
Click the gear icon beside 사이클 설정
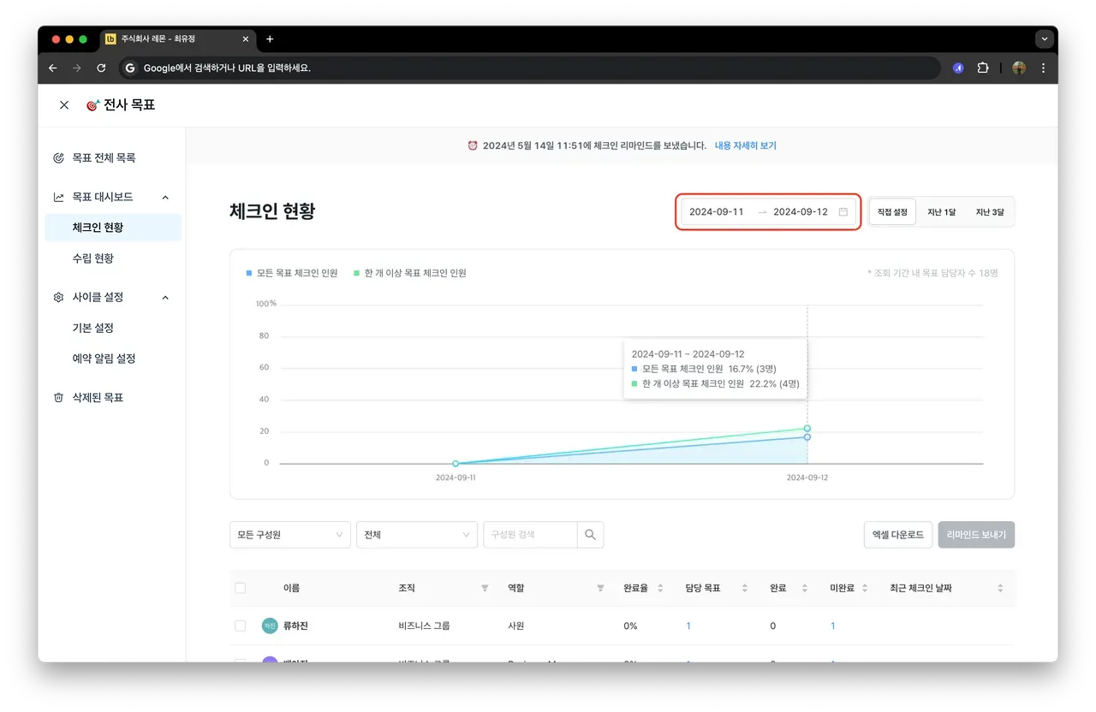click(x=58, y=298)
